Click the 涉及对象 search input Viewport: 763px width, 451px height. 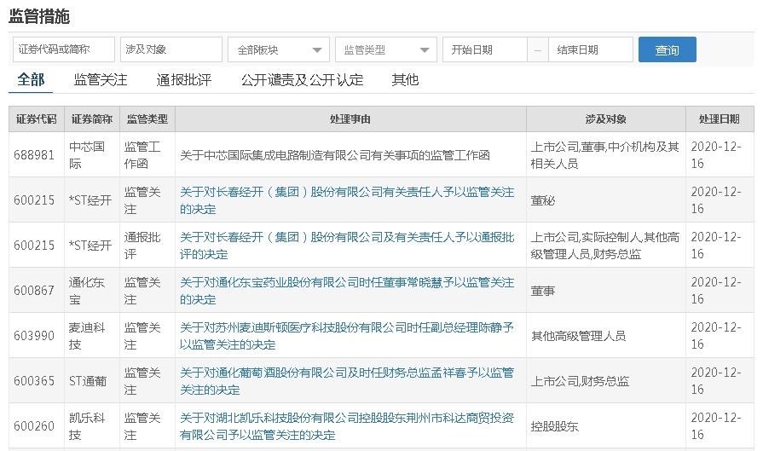pos(171,50)
